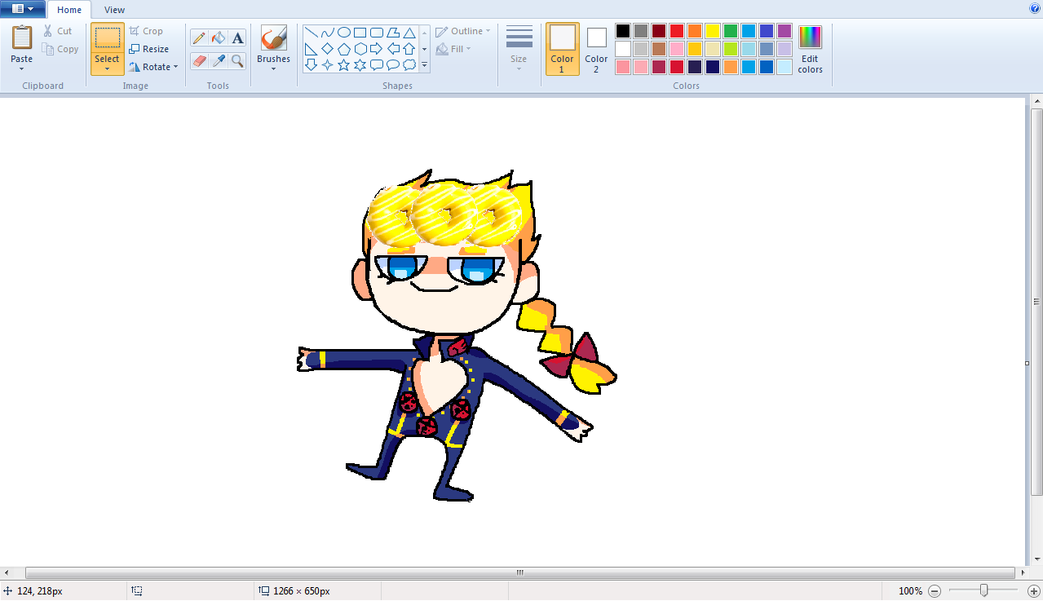The width and height of the screenshot is (1043, 601).
Task: Open the Paint application menu button
Action: pos(23,9)
